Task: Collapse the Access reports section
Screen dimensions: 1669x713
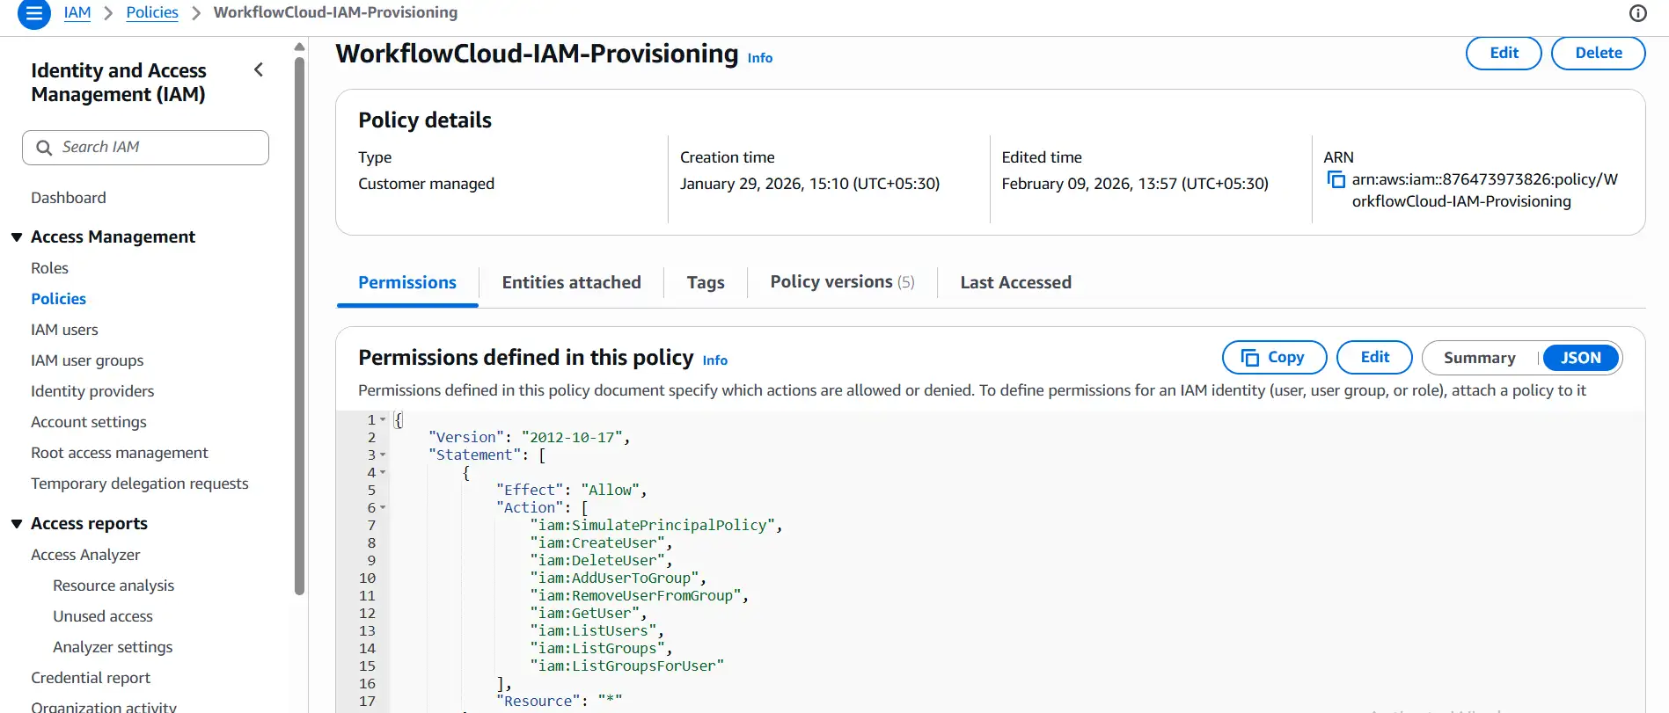Action: coord(17,524)
